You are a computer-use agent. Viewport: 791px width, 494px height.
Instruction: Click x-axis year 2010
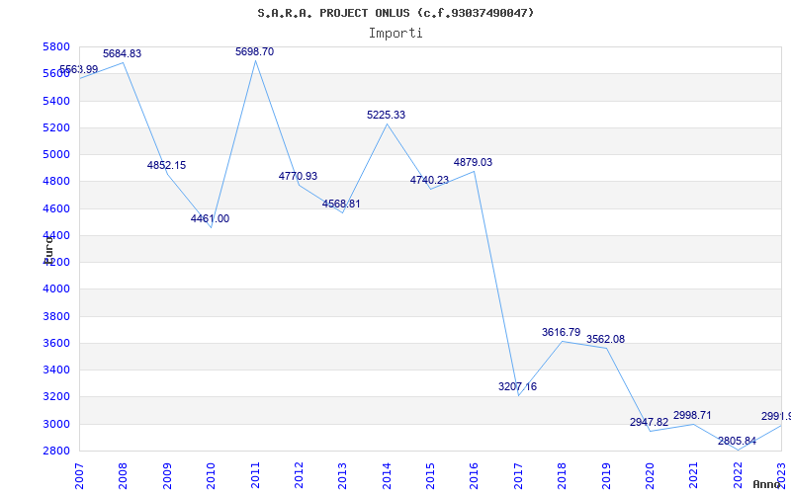pos(211,476)
